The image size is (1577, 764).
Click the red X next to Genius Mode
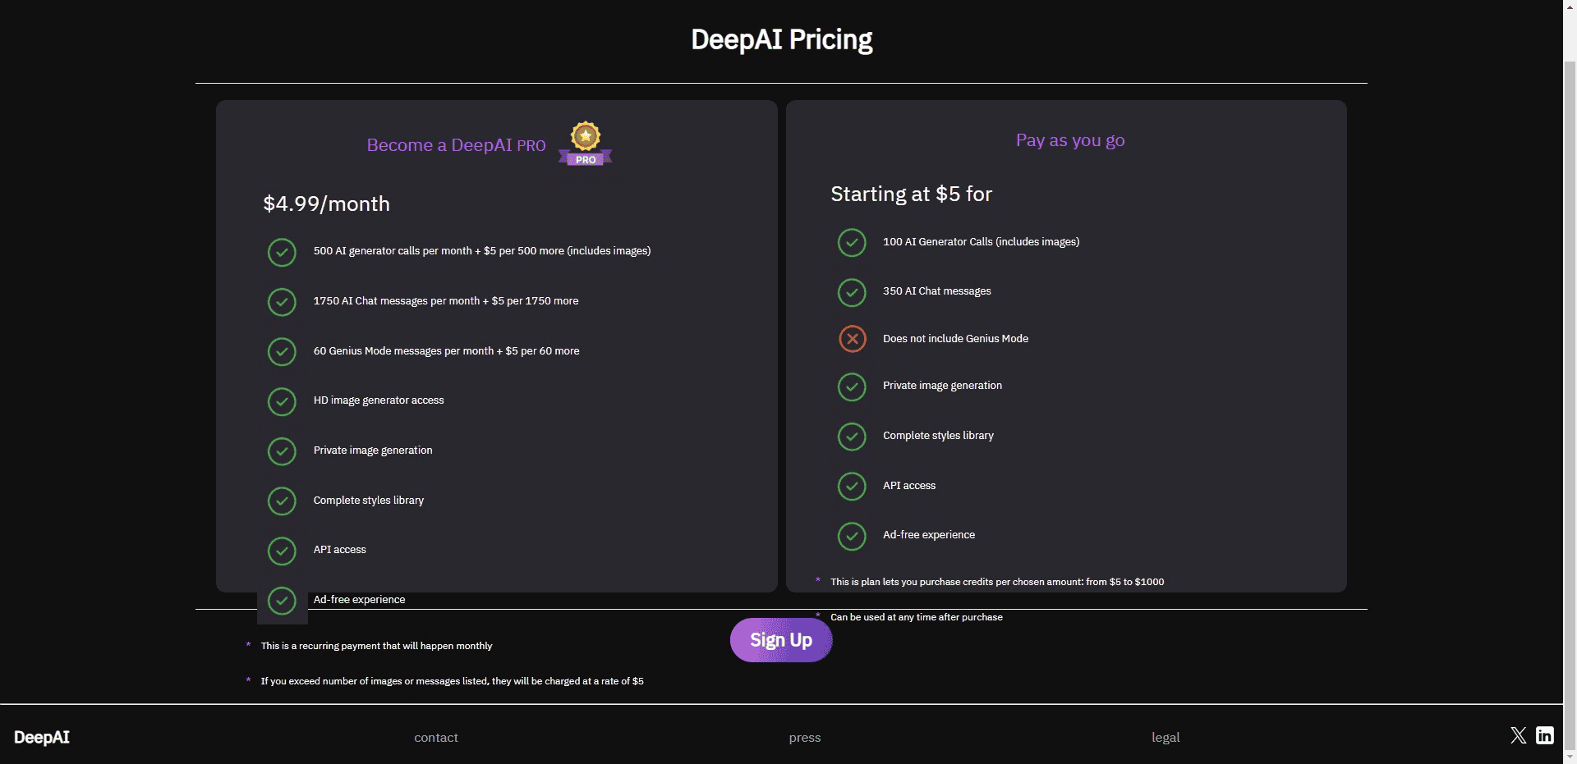852,338
